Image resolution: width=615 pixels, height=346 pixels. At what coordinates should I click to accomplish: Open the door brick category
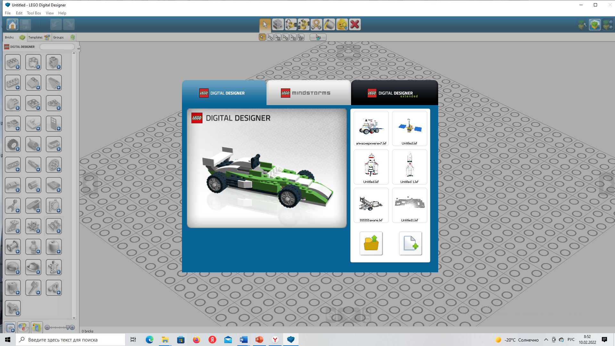pyautogui.click(x=54, y=124)
